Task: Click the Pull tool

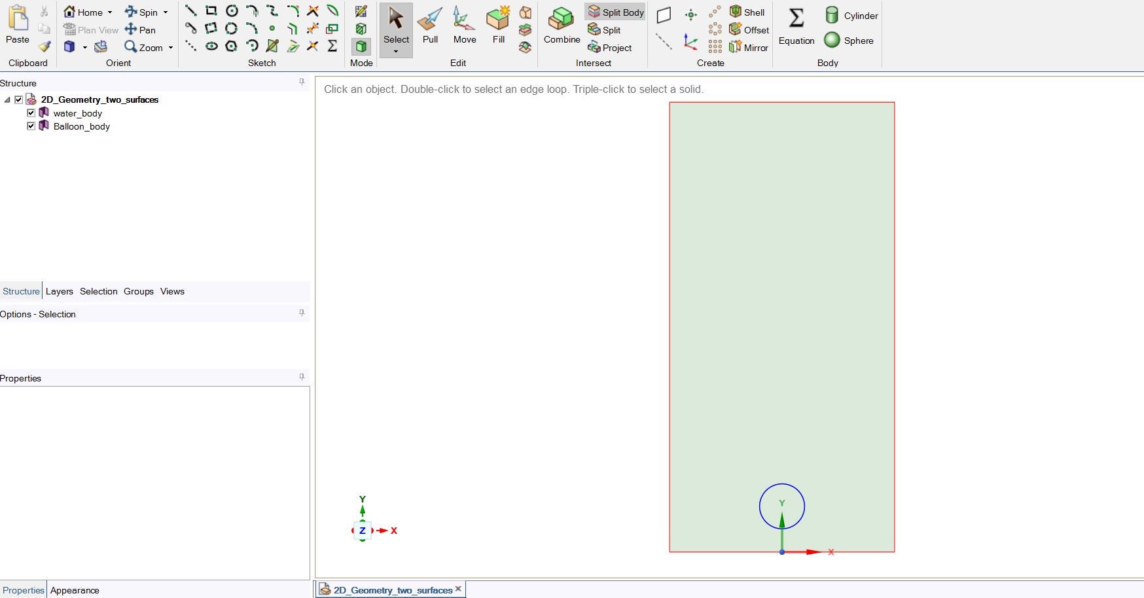Action: pos(430,26)
